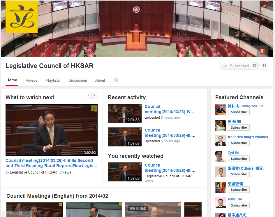Play the featured 3:02:03 council meeting video

click(52, 130)
